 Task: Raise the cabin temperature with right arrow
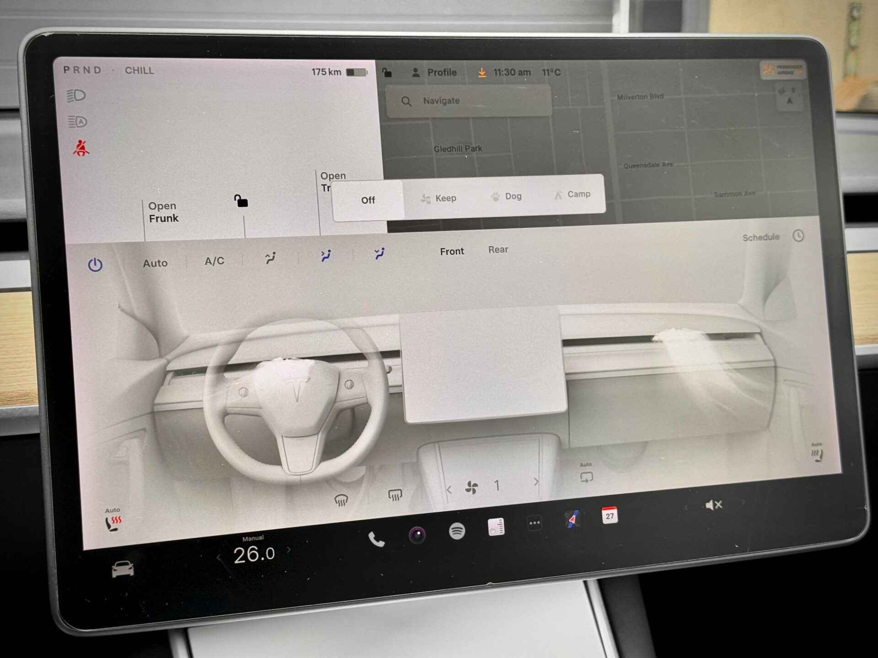[x=289, y=550]
